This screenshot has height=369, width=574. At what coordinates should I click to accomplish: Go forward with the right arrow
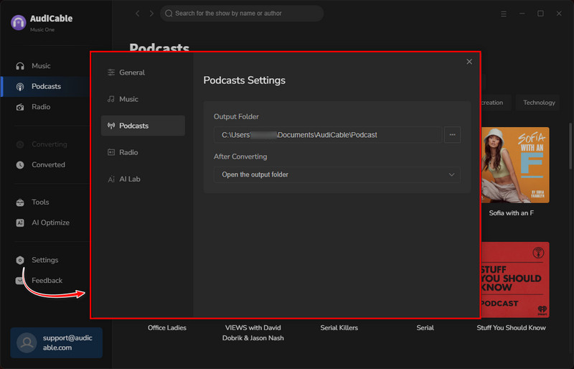pyautogui.click(x=151, y=14)
